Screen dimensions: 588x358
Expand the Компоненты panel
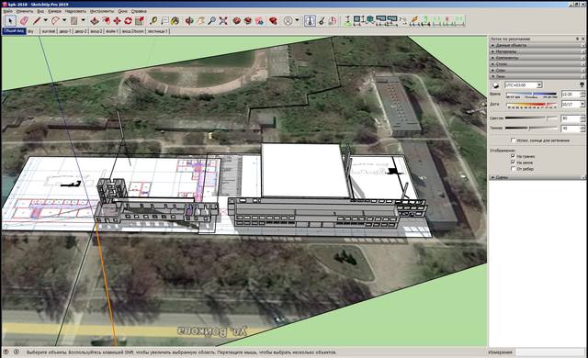537,58
